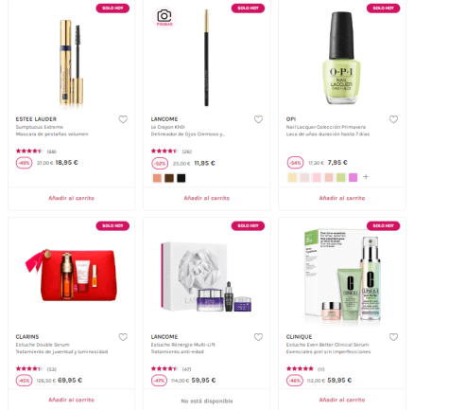Open the Estuche Rénergie Multi-Lift product link

tap(182, 345)
